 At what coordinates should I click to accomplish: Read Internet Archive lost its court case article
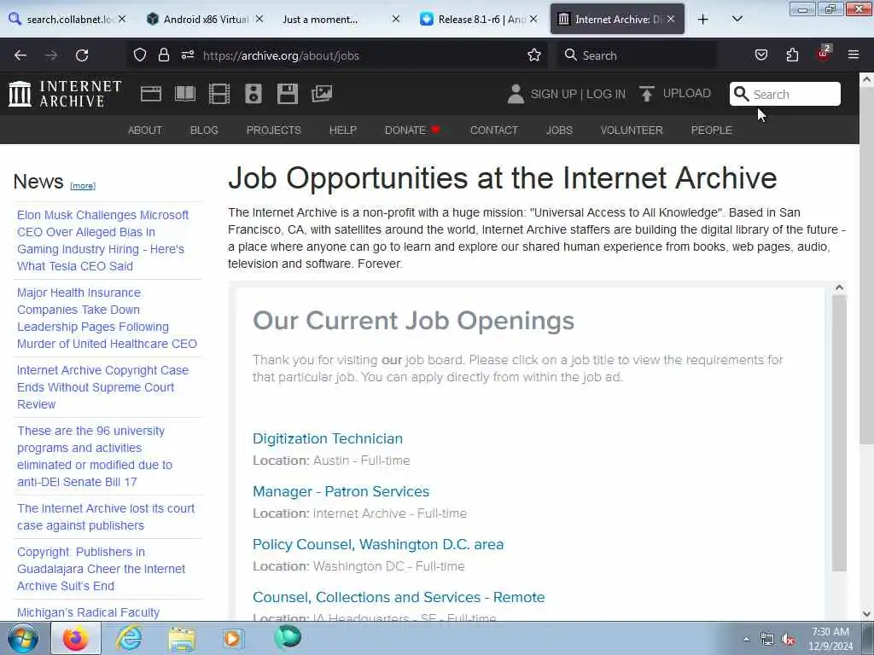point(106,517)
